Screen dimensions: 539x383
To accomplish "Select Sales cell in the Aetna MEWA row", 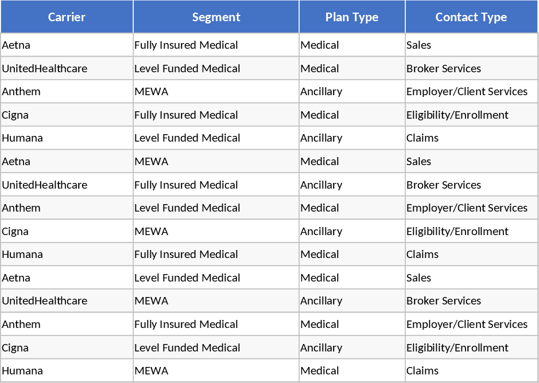I will pyautogui.click(x=418, y=162).
